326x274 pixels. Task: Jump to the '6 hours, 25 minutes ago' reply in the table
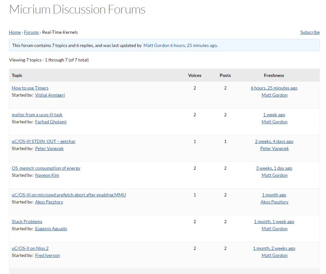coord(274,88)
